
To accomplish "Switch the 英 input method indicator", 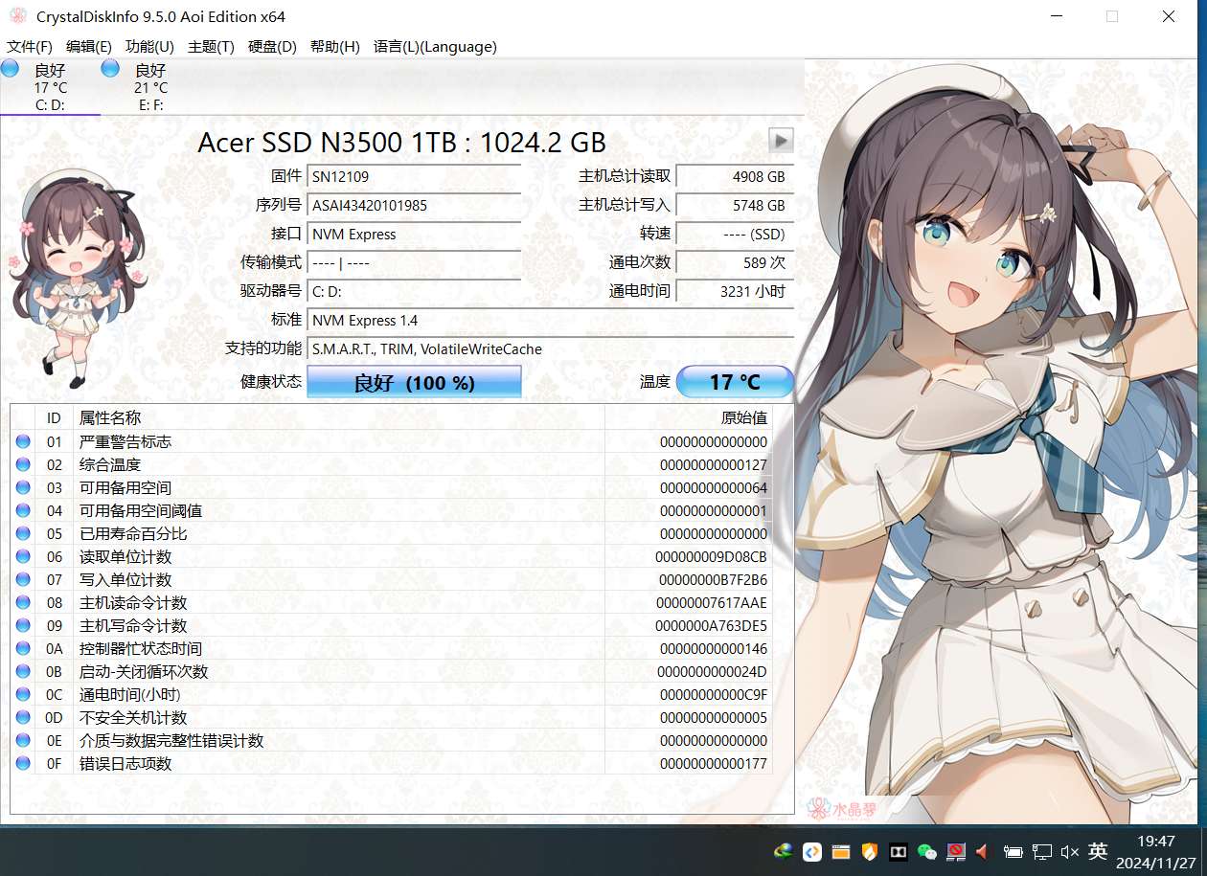I will pos(1098,850).
